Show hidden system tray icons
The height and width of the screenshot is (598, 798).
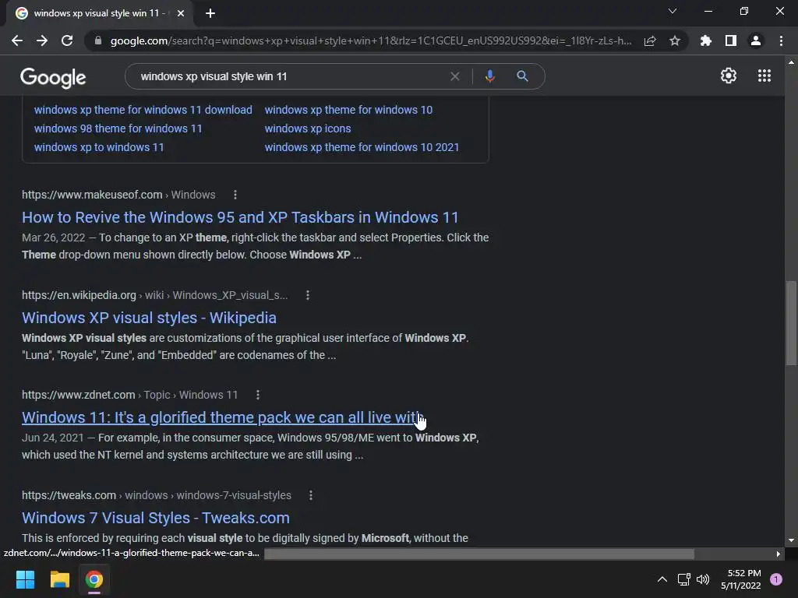[662, 579]
